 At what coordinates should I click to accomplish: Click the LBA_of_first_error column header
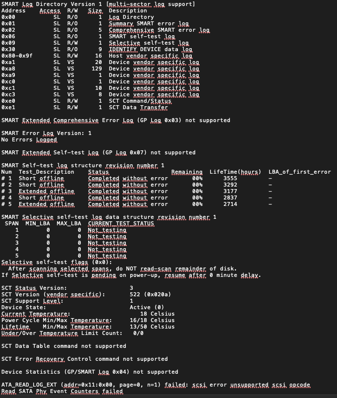(x=299, y=172)
